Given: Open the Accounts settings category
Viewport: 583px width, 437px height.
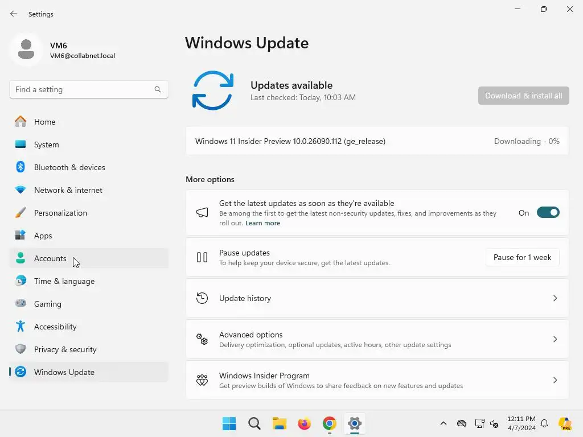Looking at the screenshot, I should click(x=89, y=258).
